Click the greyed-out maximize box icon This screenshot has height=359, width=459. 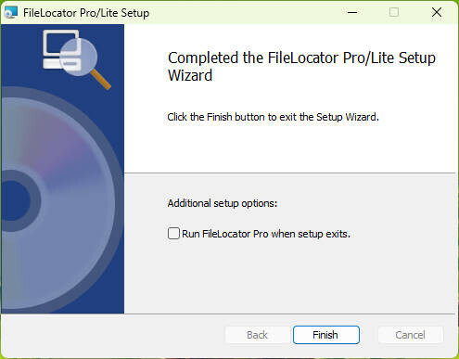(x=394, y=12)
